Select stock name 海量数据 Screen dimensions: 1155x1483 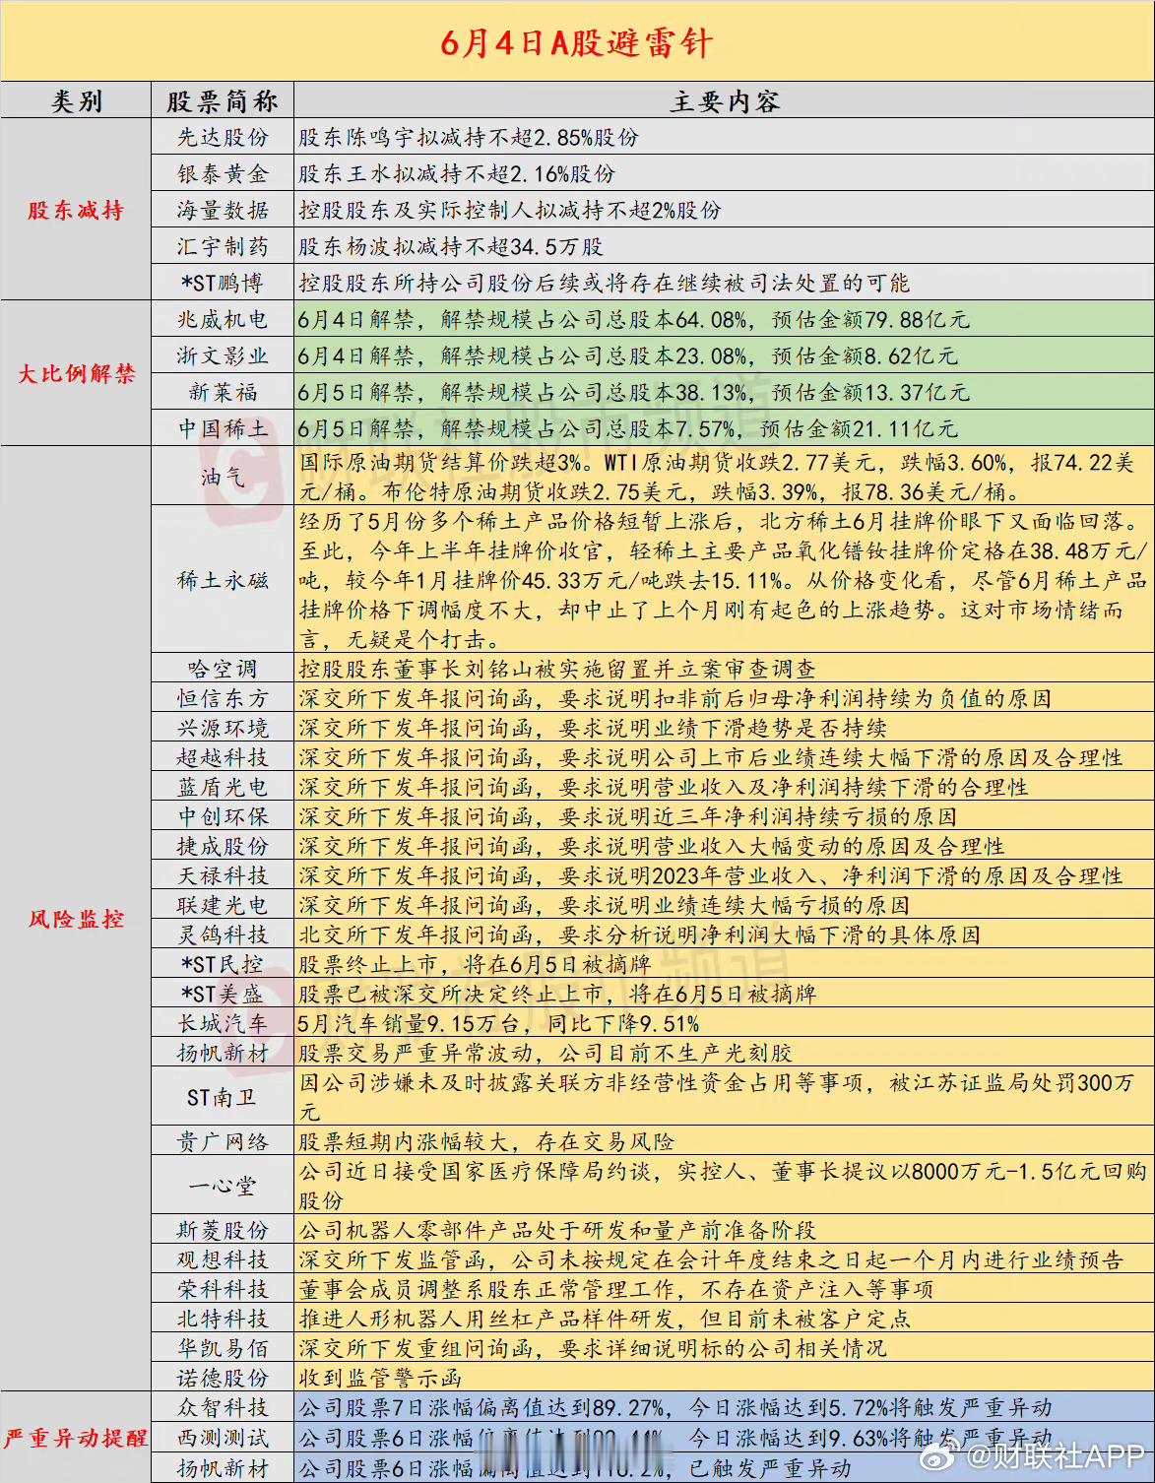(x=223, y=211)
